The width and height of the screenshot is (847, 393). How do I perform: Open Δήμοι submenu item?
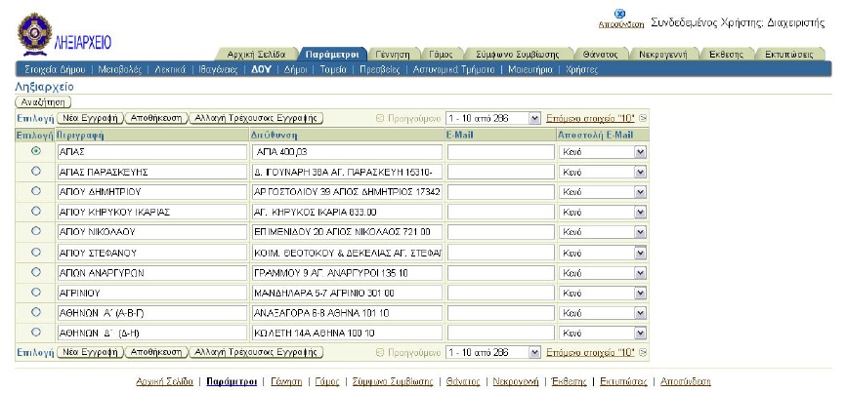295,69
